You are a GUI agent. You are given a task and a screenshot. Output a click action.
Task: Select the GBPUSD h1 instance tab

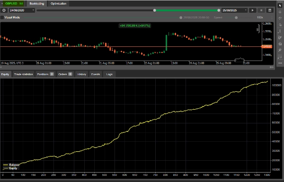(x=14, y=4)
